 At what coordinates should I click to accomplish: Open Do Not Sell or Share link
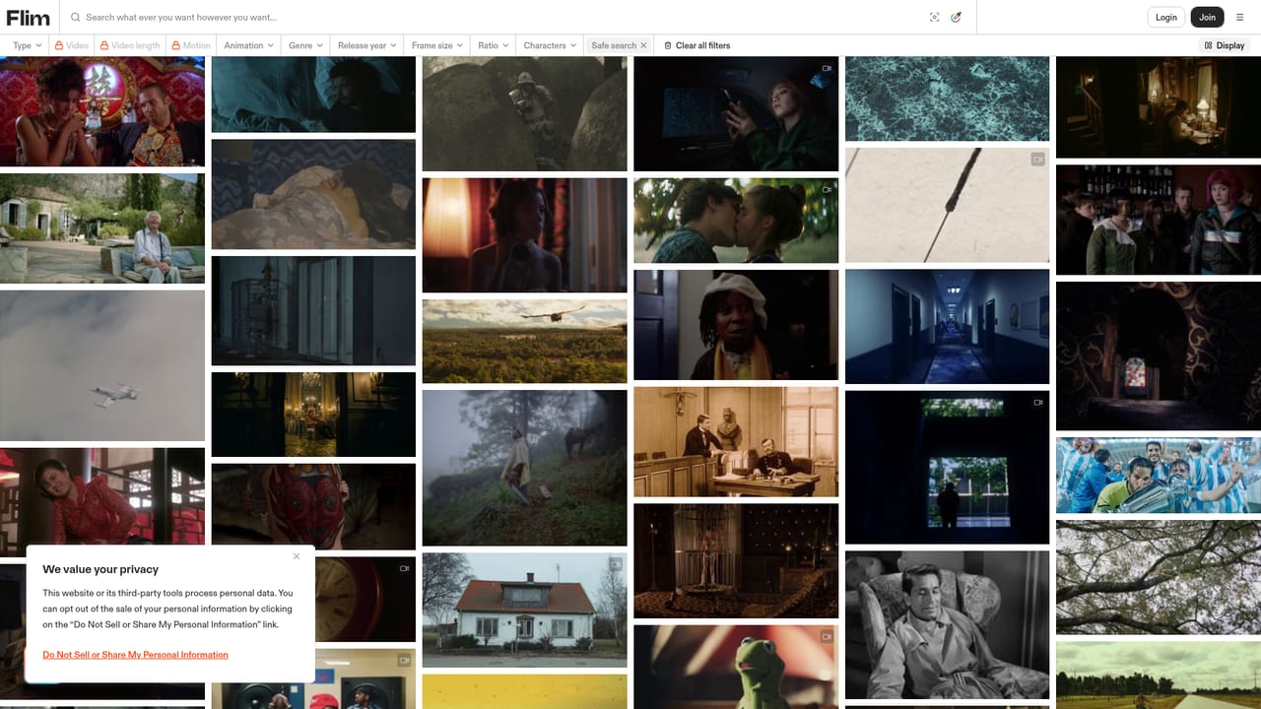pyautogui.click(x=135, y=655)
